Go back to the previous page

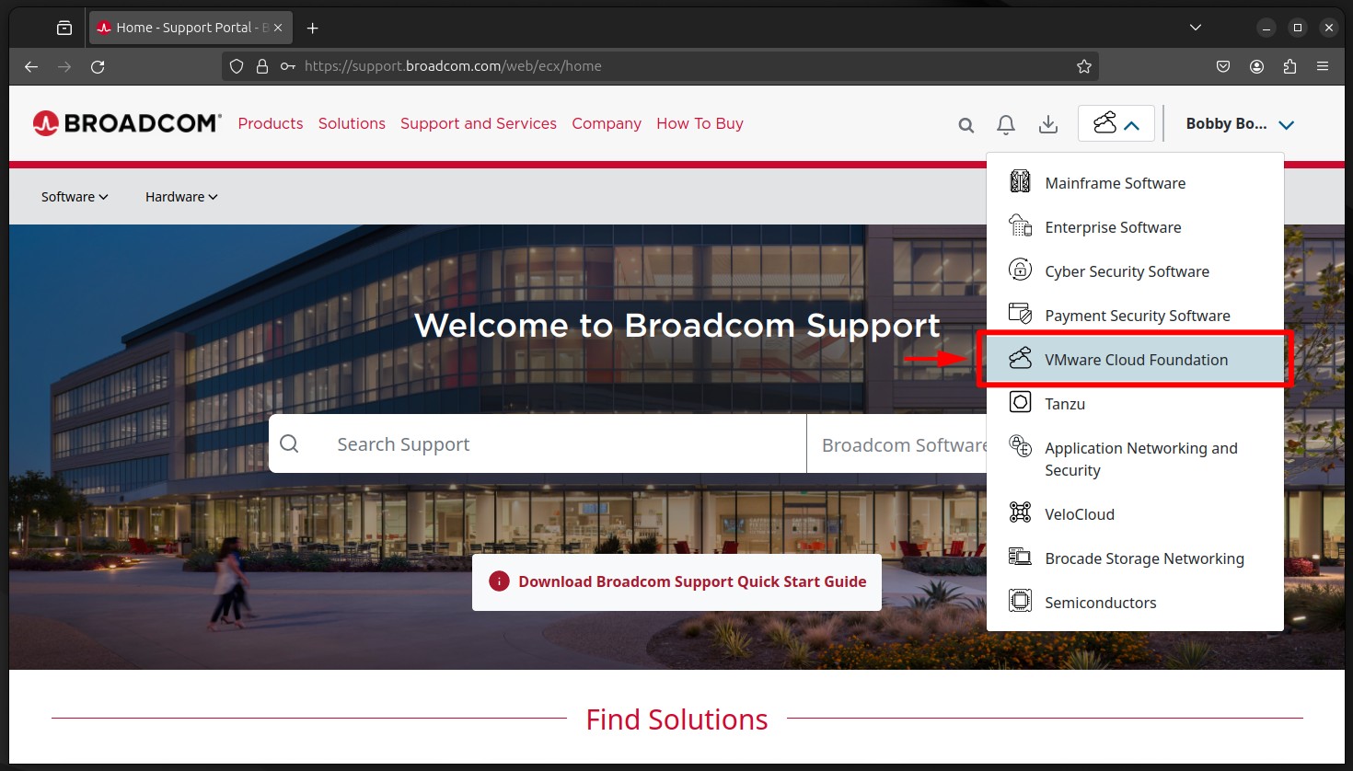31,66
